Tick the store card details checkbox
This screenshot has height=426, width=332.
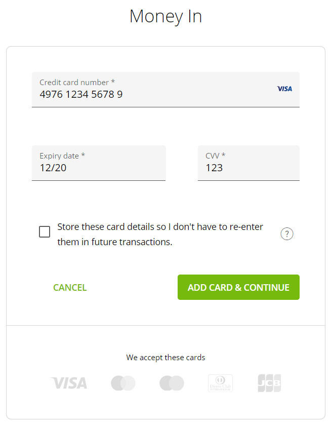tap(45, 232)
